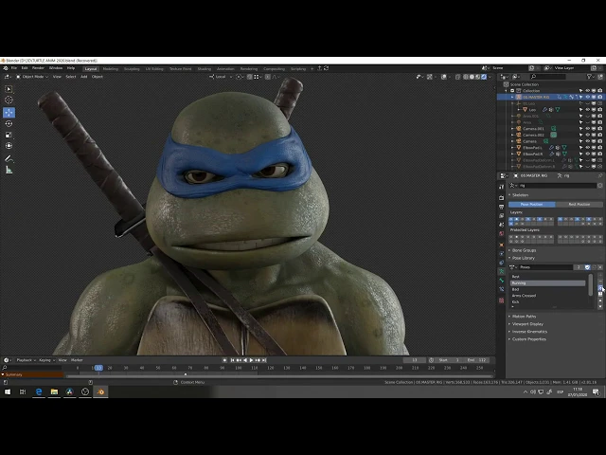Toggle render camera icon for Collection

pos(599,91)
